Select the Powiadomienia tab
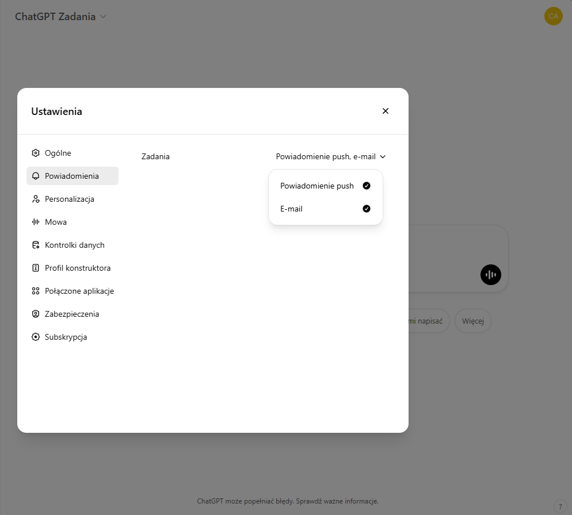The height and width of the screenshot is (515, 572). point(73,176)
